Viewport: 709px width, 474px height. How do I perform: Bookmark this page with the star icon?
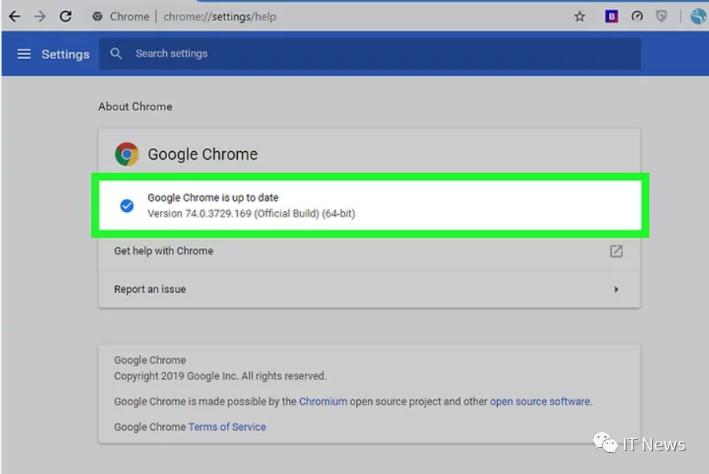point(580,17)
